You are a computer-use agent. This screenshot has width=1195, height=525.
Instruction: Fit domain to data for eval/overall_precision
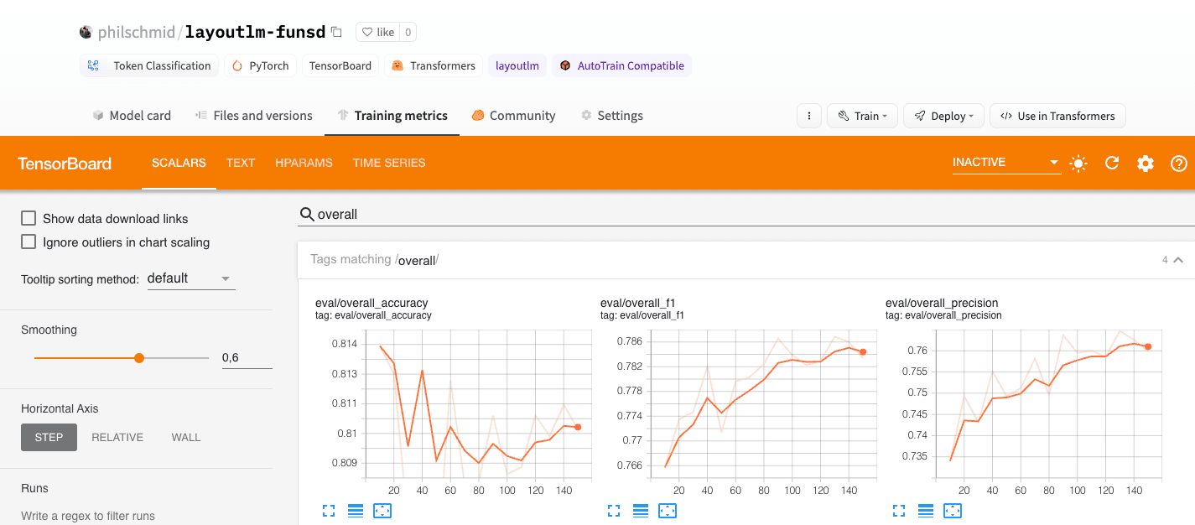(x=953, y=510)
